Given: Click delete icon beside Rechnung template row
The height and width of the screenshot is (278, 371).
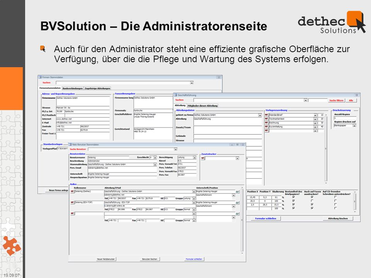Looking at the screenshot, I should pyautogui.click(x=267, y=123).
